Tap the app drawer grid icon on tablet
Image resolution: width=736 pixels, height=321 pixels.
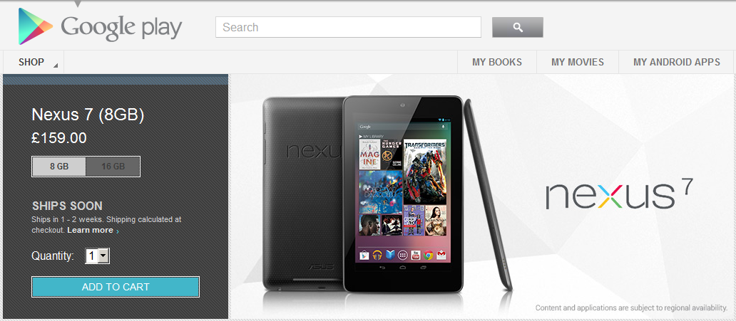[x=403, y=255]
